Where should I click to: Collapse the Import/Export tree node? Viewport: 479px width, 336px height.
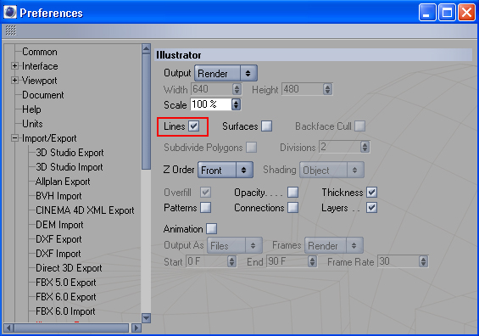[14, 138]
